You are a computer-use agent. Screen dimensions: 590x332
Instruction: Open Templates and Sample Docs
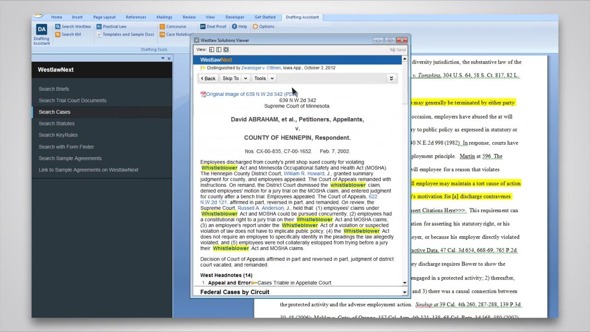[128, 35]
